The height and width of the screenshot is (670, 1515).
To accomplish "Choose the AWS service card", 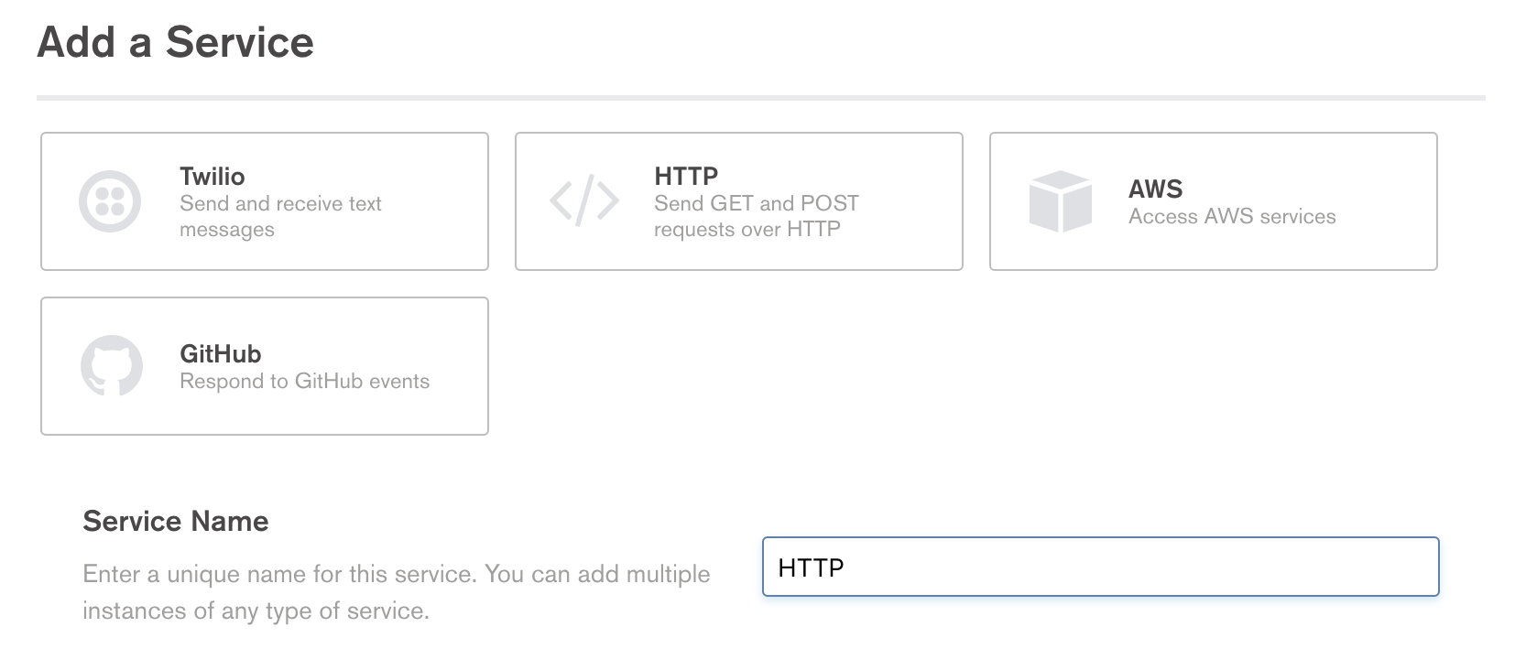I will coord(1214,201).
